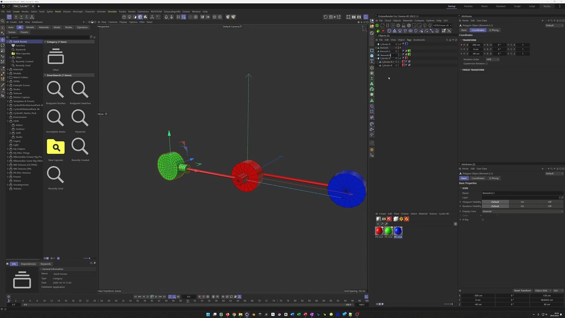Filter assets by Models

point(30,27)
